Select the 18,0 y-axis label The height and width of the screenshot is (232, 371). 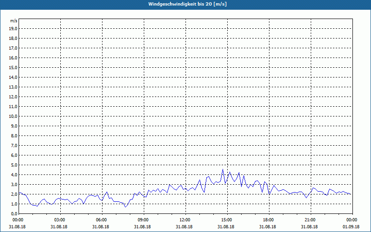pos(13,39)
